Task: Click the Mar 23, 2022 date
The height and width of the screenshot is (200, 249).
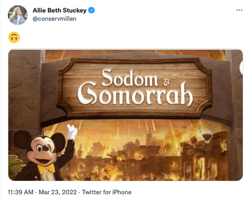Action: coord(57,192)
